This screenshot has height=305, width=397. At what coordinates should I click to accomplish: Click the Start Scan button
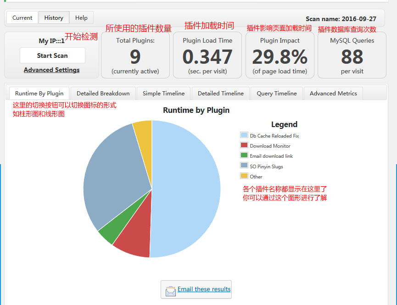(52, 55)
